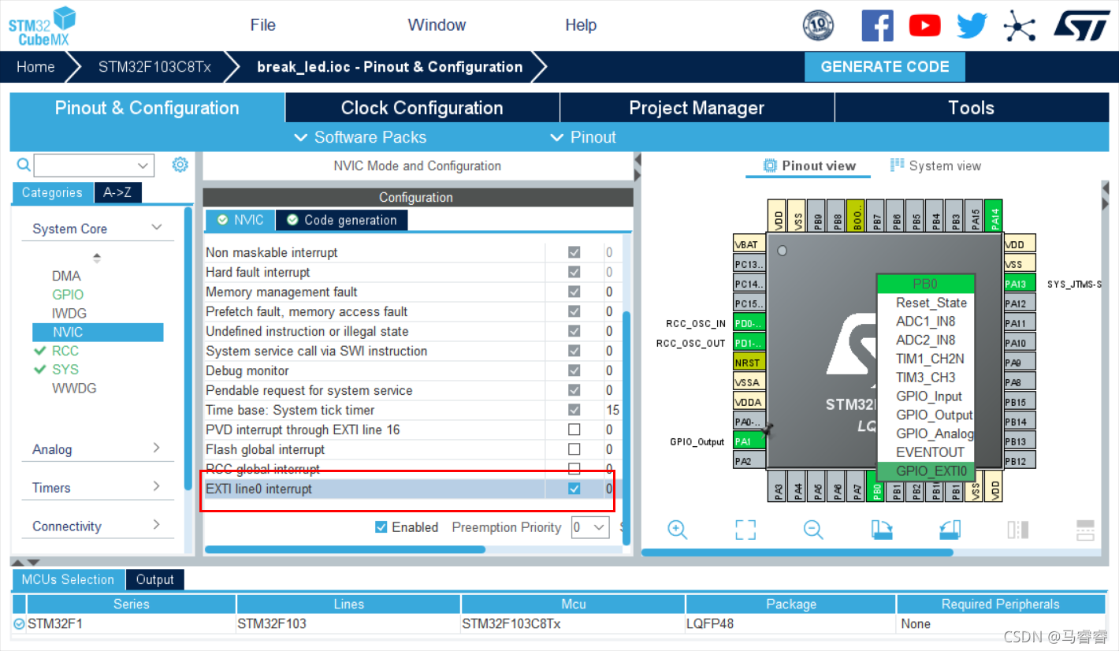Select GPIO_Output in PB0 pin menu
The image size is (1119, 651).
coord(926,415)
